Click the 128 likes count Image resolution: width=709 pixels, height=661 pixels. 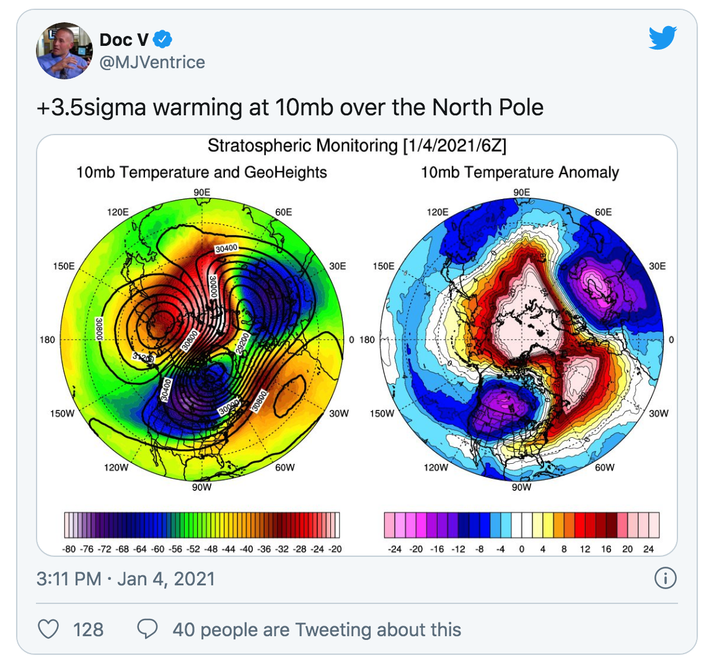pyautogui.click(x=88, y=629)
